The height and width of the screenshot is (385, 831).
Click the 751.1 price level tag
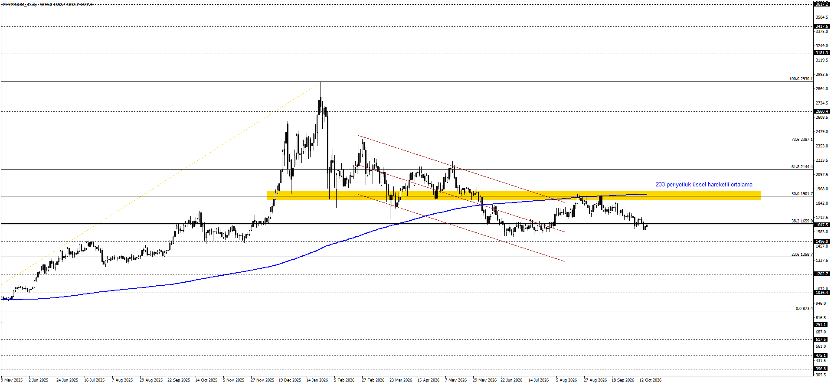click(821, 325)
